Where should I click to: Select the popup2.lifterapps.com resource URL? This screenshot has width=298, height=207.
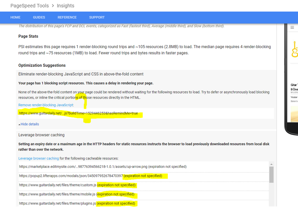click(x=71, y=176)
